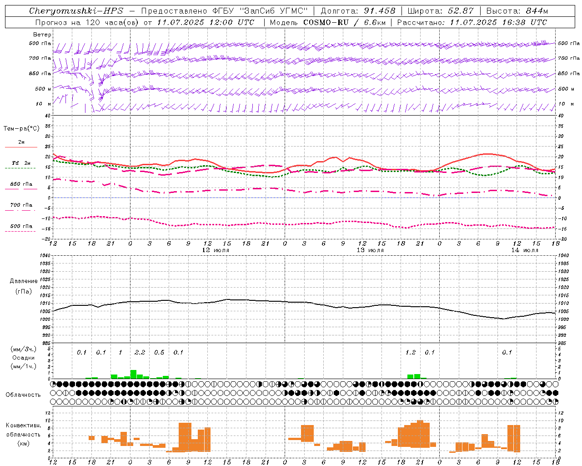The width and height of the screenshot is (582, 466).
Task: Click the Модель COSMO-RU / 6.6км label
Action: [x=327, y=22]
